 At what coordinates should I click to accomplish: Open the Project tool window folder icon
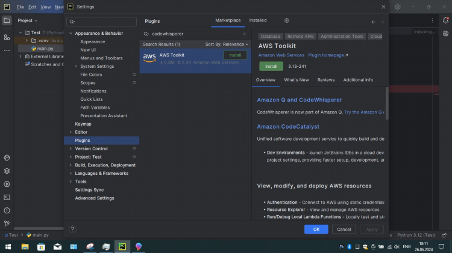pos(7,20)
